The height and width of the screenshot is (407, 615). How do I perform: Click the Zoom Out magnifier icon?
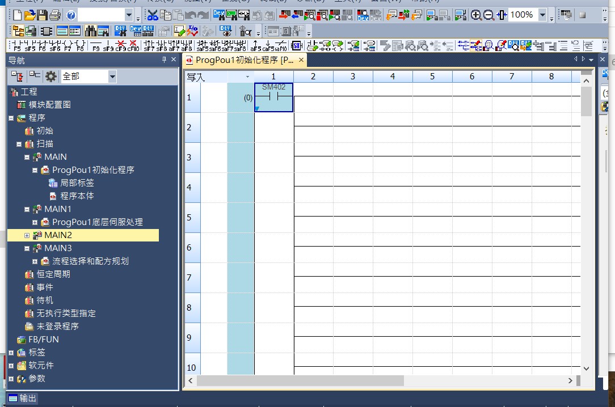click(x=488, y=15)
